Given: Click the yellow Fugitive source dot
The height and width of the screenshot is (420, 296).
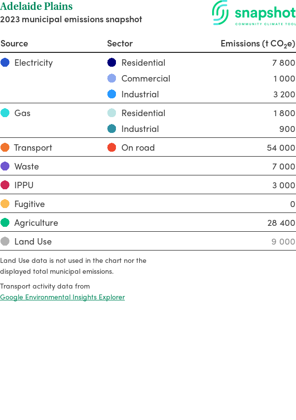Looking at the screenshot, I should (x=5, y=204).
